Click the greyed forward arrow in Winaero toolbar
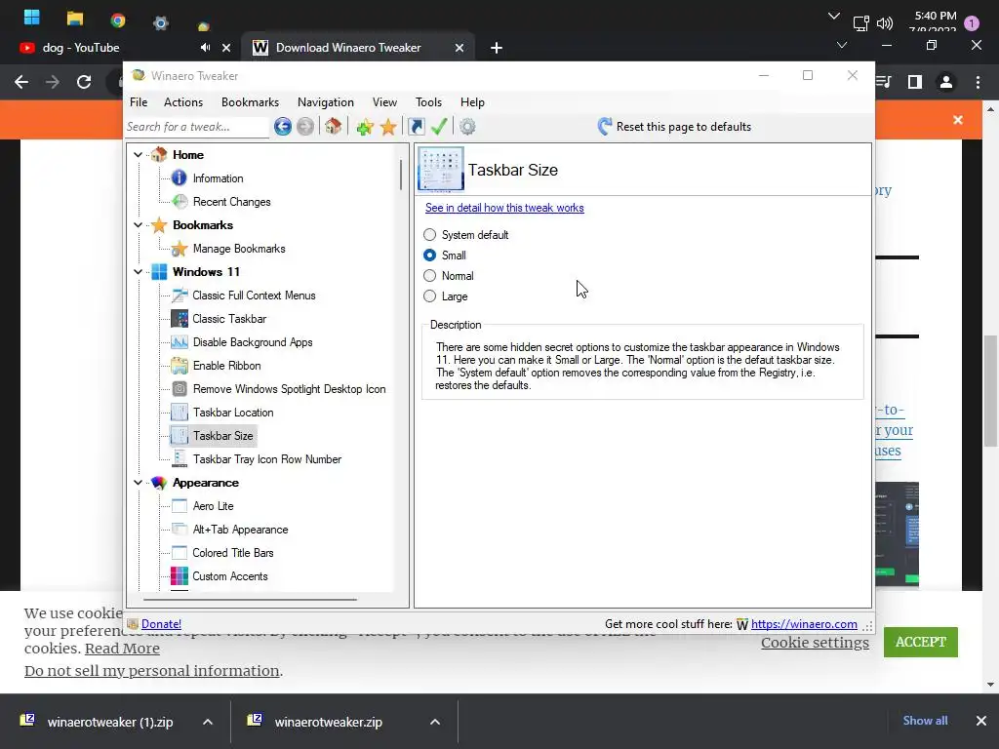The image size is (999, 749). (x=305, y=127)
